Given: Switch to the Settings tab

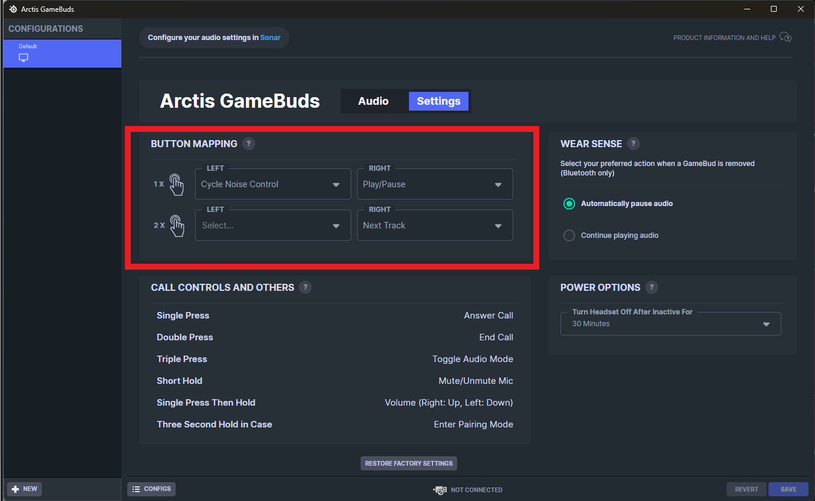Looking at the screenshot, I should tap(438, 101).
